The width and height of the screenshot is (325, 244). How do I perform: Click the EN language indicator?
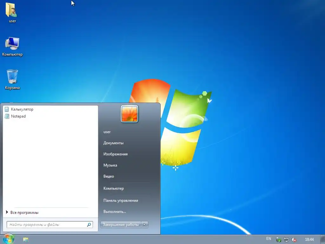pyautogui.click(x=269, y=239)
